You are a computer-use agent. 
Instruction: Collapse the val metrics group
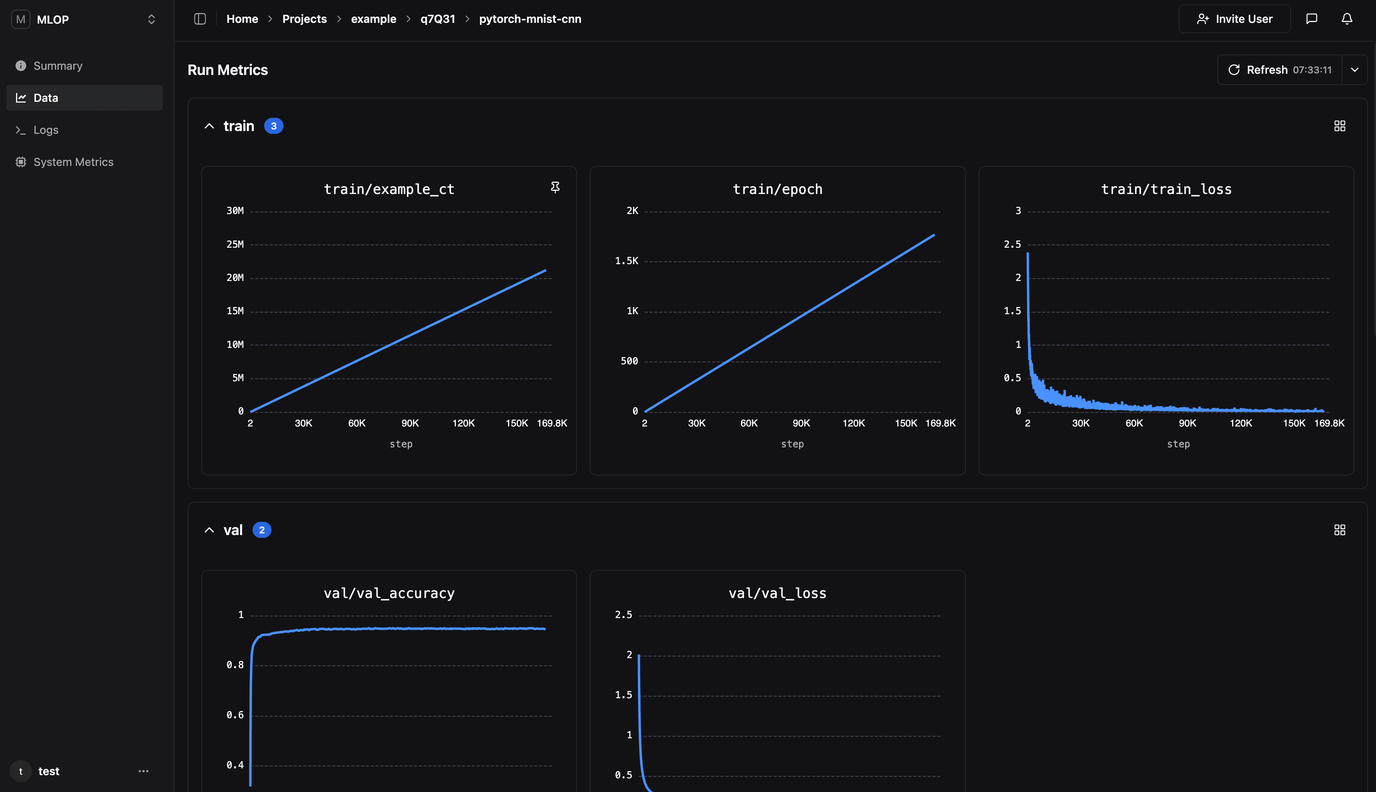pos(209,530)
